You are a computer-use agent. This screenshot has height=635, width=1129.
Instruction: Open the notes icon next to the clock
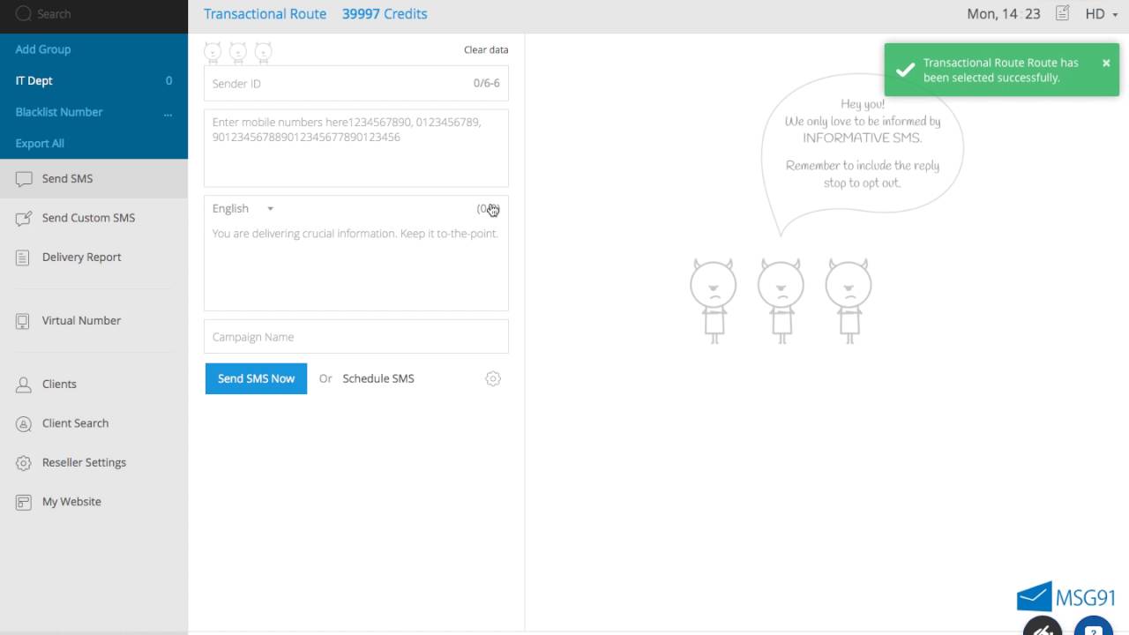pos(1063,13)
